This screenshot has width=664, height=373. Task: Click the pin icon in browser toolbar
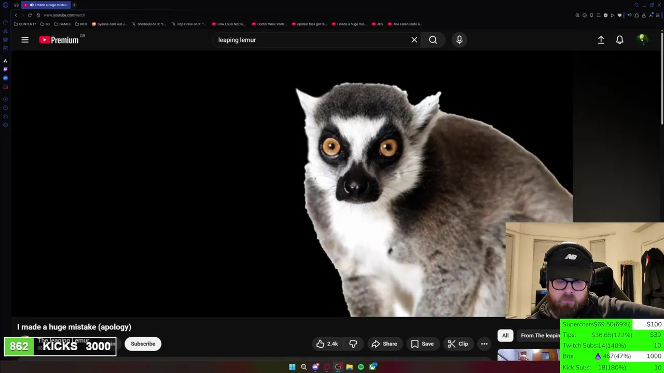pos(591,15)
